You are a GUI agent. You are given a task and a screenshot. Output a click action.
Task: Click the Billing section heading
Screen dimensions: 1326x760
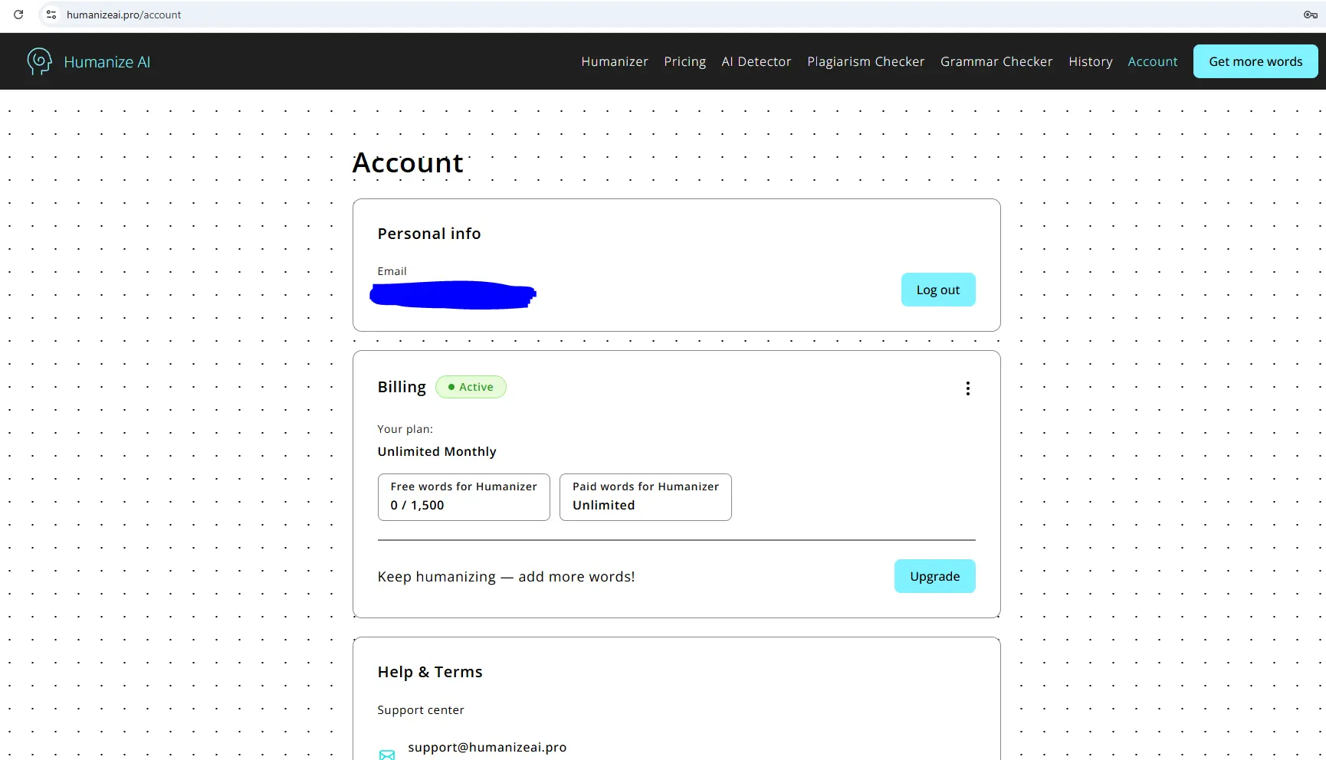click(402, 387)
